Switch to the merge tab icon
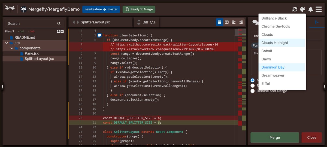The width and height of the screenshot is (327, 147). click(317, 22)
